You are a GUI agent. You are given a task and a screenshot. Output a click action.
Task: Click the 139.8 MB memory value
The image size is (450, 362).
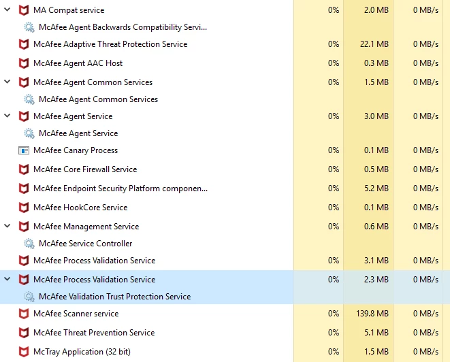click(x=372, y=314)
